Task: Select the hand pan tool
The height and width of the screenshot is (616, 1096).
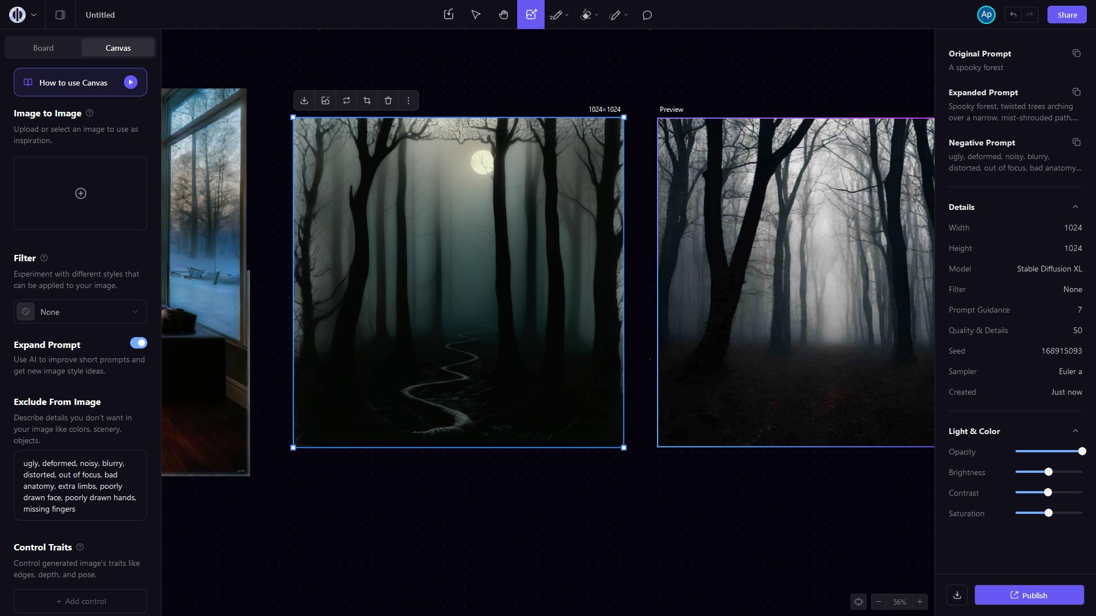Action: 503,15
